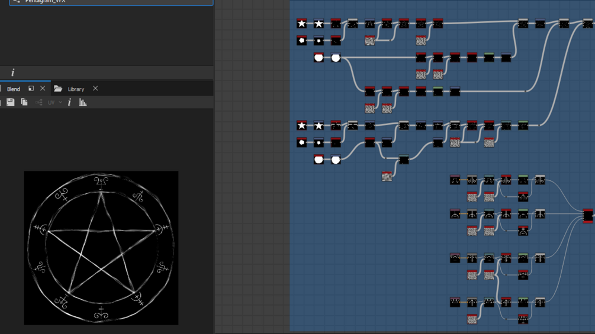Open the Library tab
The width and height of the screenshot is (595, 334).
tap(76, 89)
